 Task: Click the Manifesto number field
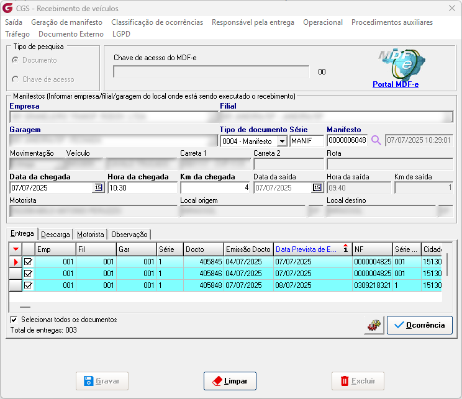pyautogui.click(x=347, y=140)
